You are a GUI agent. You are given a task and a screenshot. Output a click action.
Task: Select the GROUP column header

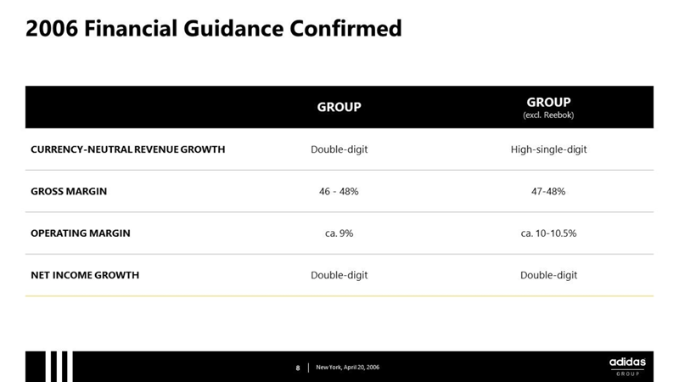click(339, 107)
